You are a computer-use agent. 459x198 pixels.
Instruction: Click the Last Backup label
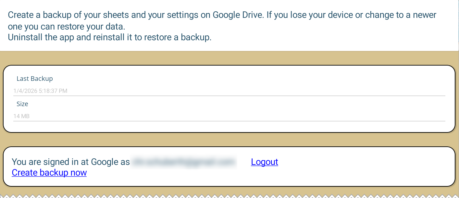[x=35, y=79]
